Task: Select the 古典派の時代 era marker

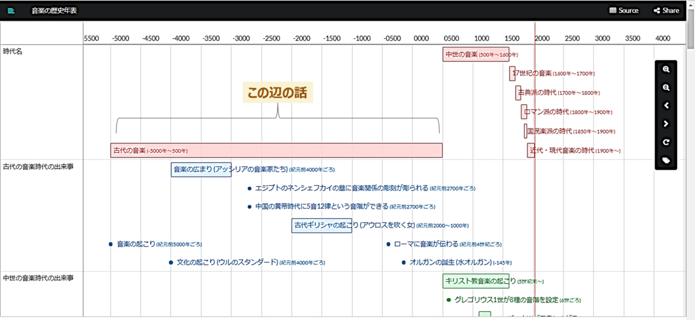Action: [x=518, y=93]
